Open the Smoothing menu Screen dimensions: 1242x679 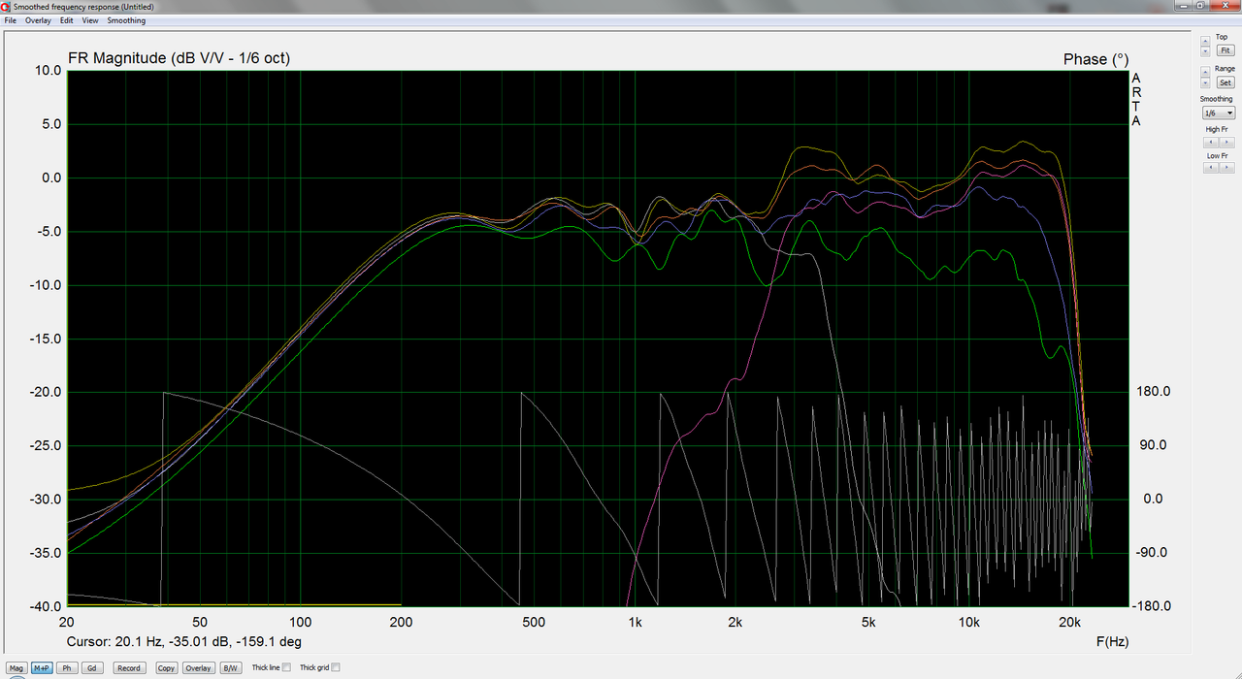click(x=126, y=20)
